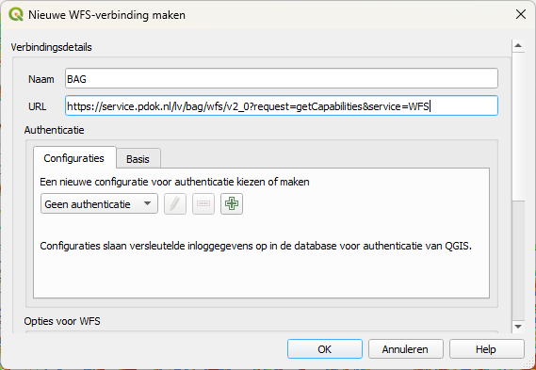Focus the Naam field containing BAG

tap(282, 78)
